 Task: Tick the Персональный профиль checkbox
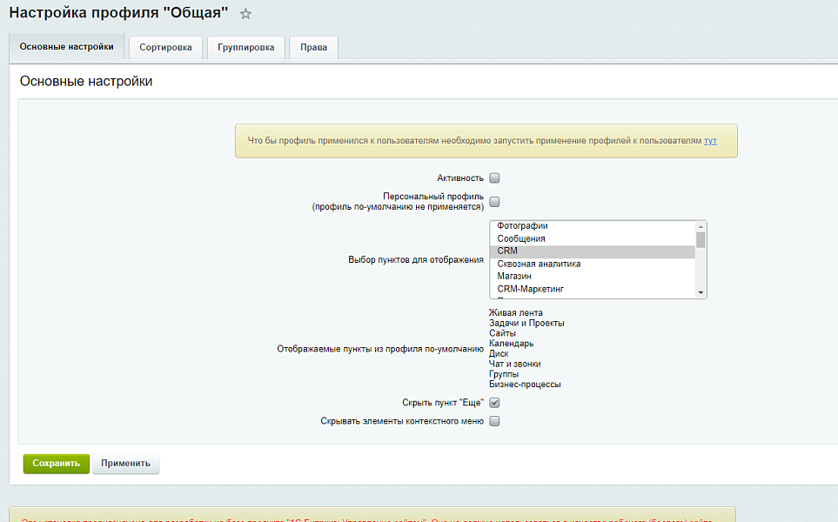coord(494,202)
